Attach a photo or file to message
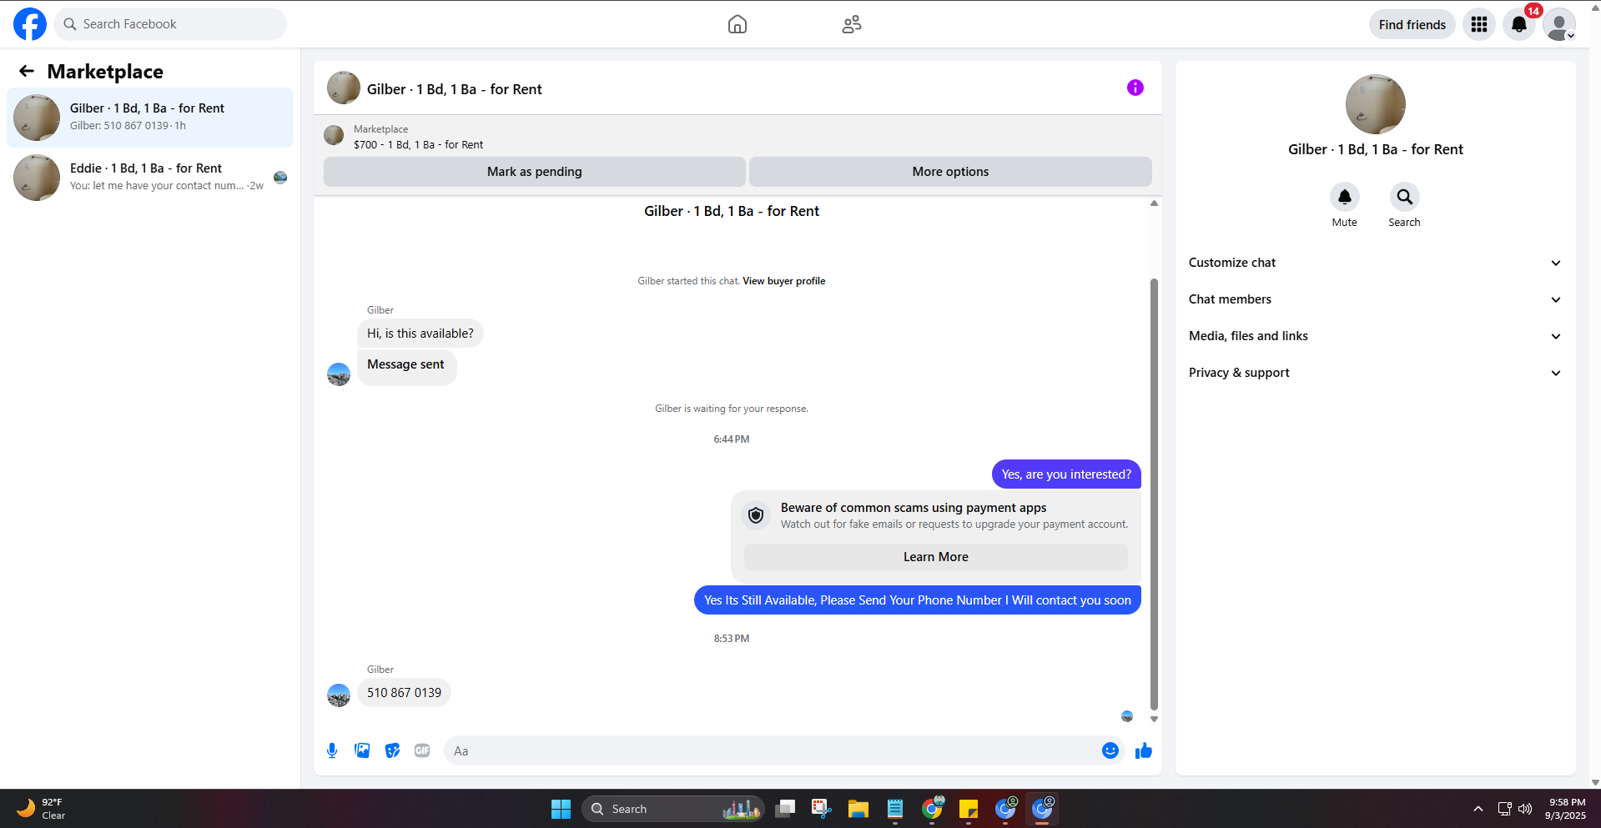Viewport: 1601px width, 828px height. pos(362,750)
